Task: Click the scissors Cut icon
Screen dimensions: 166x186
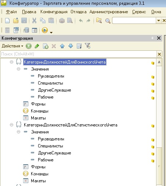Action: point(34,21)
